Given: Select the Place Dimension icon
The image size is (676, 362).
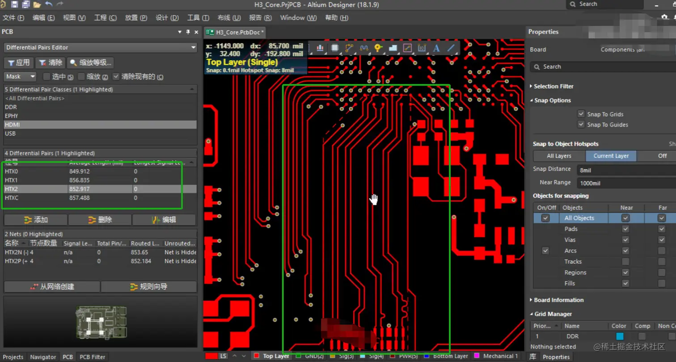Looking at the screenshot, I should (422, 47).
